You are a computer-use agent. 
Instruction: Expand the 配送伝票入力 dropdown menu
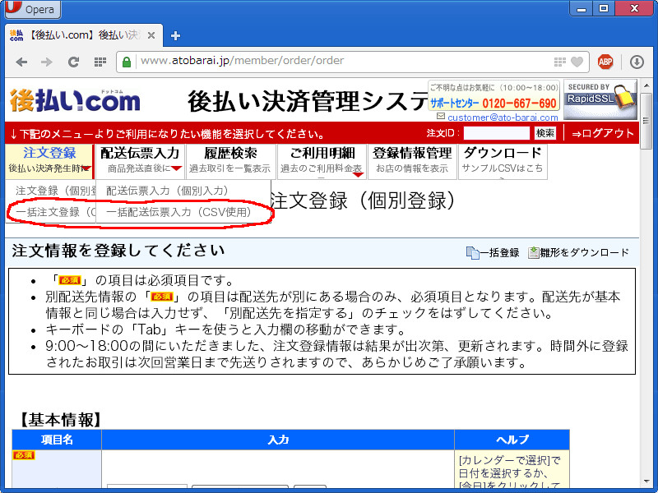140,160
